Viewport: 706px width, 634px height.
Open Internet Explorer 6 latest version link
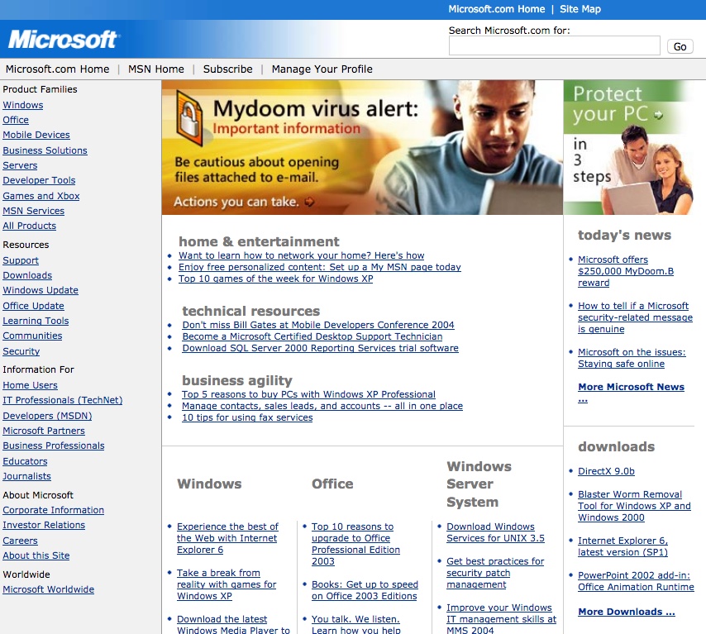click(623, 546)
